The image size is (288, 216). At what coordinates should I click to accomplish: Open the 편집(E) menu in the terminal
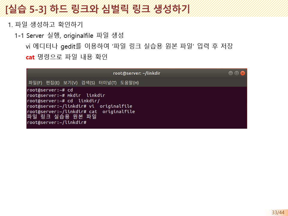pos(52,82)
